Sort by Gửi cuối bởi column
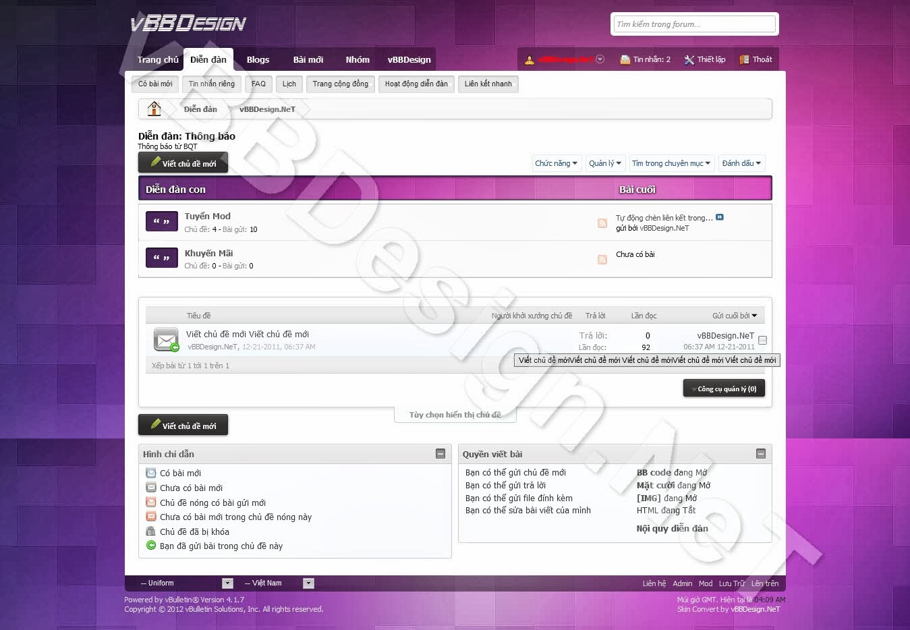Screen dimensions: 910x630 point(735,316)
